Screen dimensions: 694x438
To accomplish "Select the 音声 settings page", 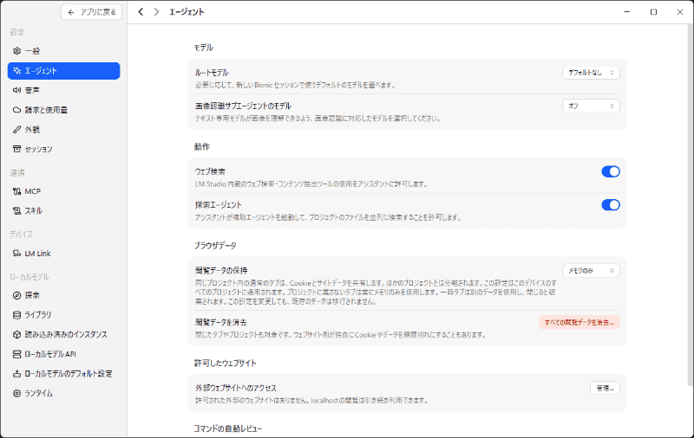I will pyautogui.click(x=63, y=90).
